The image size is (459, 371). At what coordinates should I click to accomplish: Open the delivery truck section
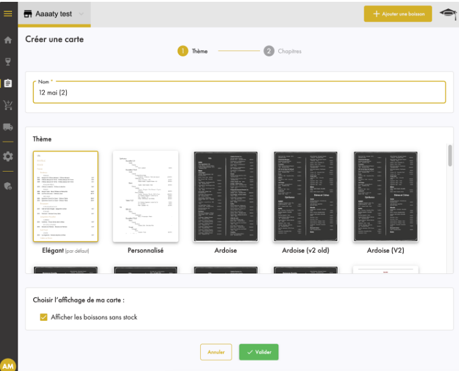(8, 127)
